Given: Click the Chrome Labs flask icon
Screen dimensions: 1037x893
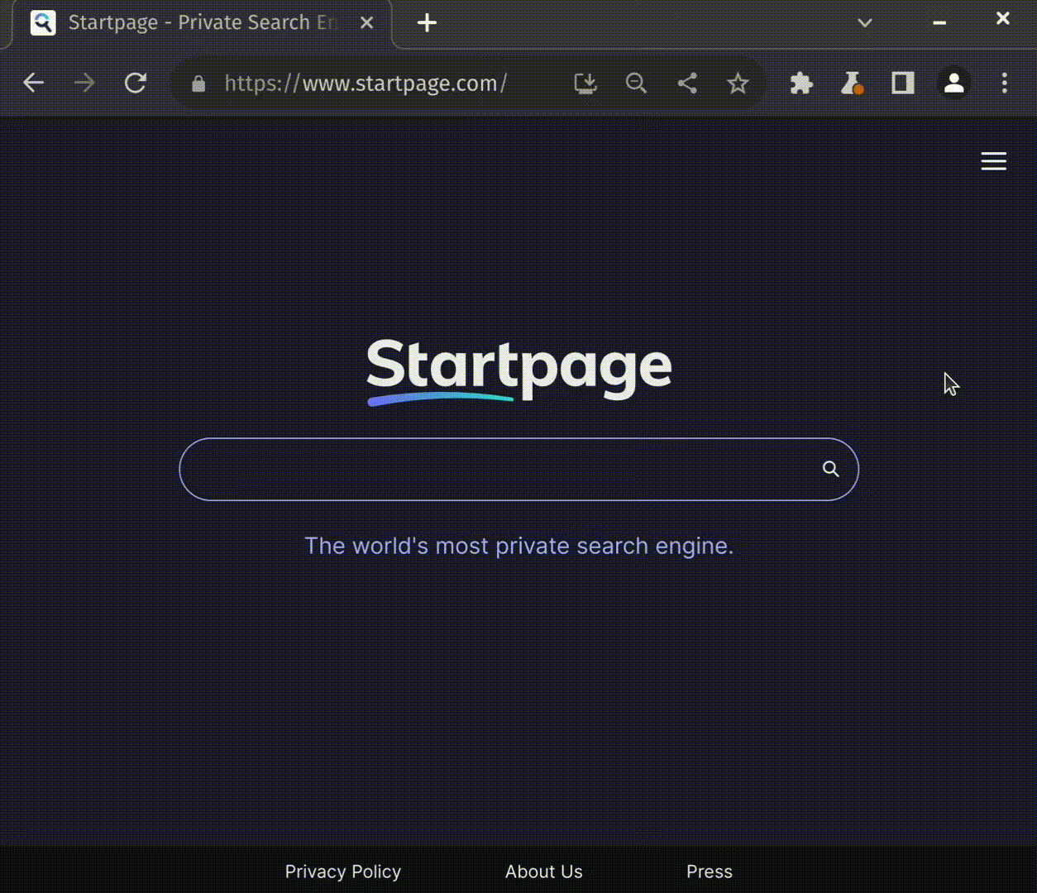Looking at the screenshot, I should pyautogui.click(x=852, y=83).
